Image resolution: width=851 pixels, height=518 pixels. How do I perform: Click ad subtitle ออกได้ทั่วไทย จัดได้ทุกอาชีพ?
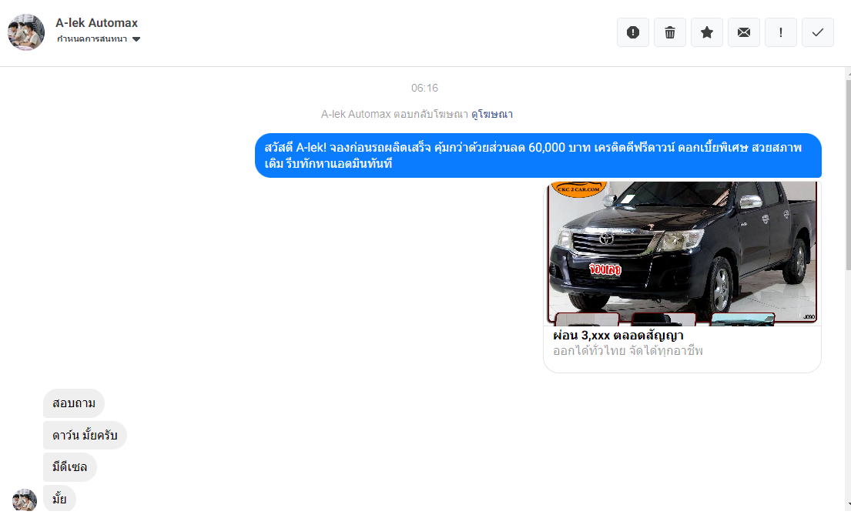(x=628, y=351)
